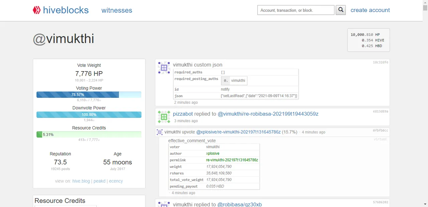Click the Resource Credits section heading

coord(60,201)
